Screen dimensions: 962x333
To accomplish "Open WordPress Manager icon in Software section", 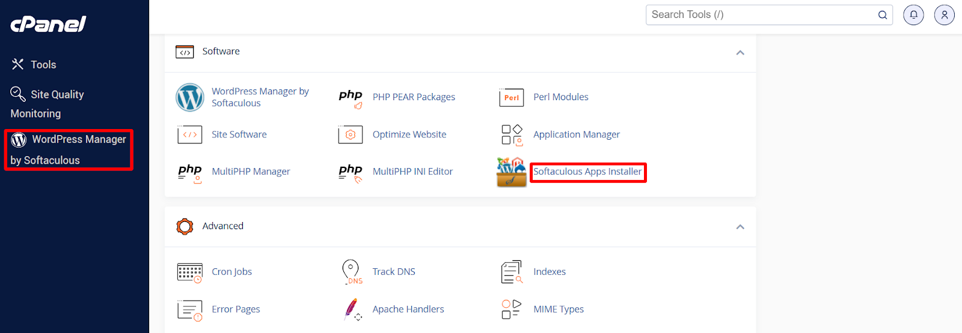I will pyautogui.click(x=190, y=97).
